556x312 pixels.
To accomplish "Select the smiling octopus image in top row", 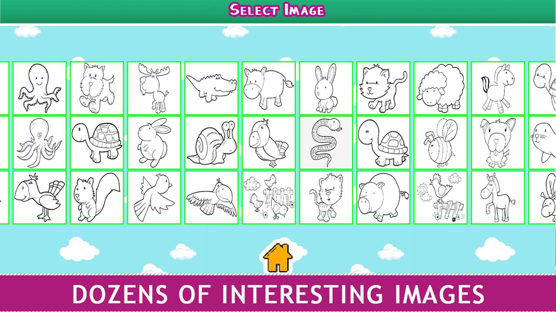I will (39, 88).
